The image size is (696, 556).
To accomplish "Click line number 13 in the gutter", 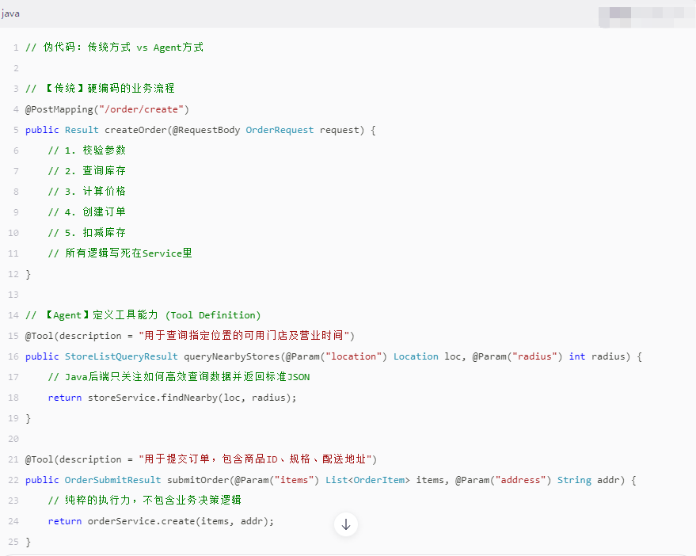I will click(13, 295).
